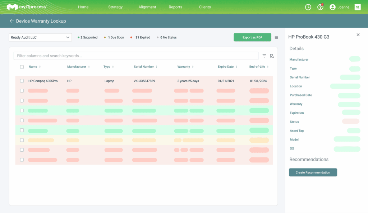
Task: Check the HP Compaq 6005Pro row checkbox
Action: 22,81
